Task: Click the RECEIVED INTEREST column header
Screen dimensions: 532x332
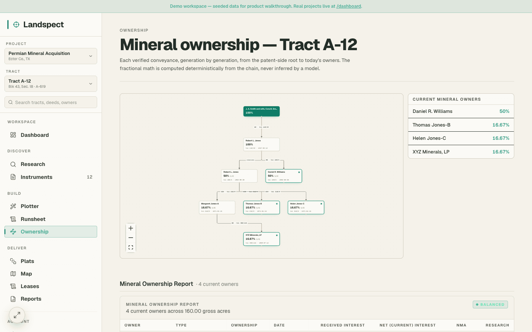Action: [343, 325]
